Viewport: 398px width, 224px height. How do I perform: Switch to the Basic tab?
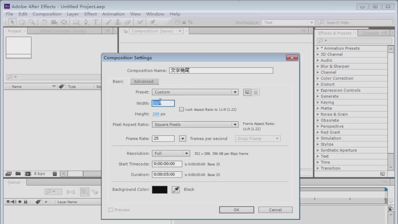tap(118, 82)
